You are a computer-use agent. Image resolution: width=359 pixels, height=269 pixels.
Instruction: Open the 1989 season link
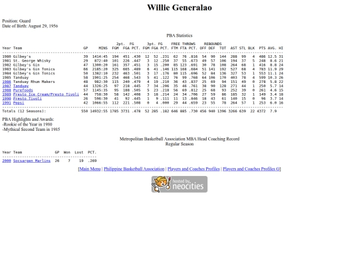click(7, 94)
